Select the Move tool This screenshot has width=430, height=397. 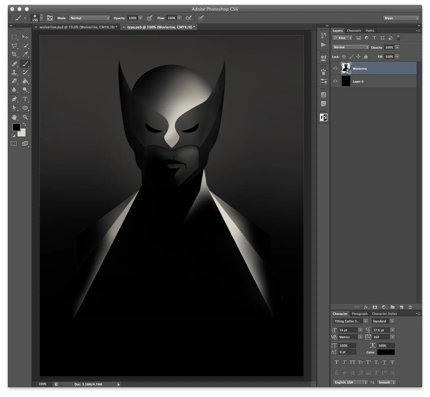(25, 37)
